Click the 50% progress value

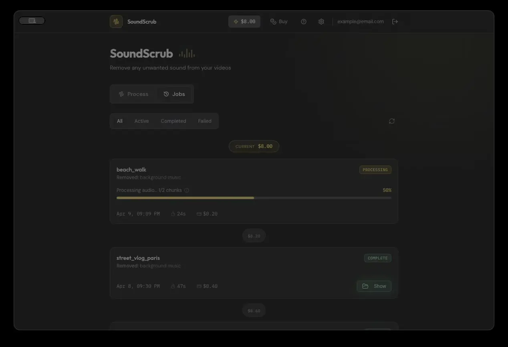click(387, 190)
